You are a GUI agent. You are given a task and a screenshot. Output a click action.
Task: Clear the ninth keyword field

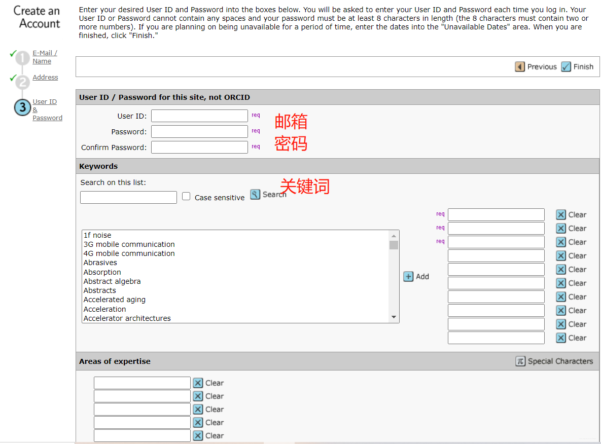click(561, 324)
